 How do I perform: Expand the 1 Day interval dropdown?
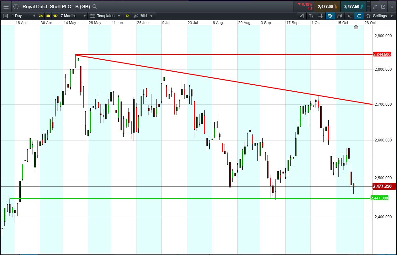click(24, 16)
